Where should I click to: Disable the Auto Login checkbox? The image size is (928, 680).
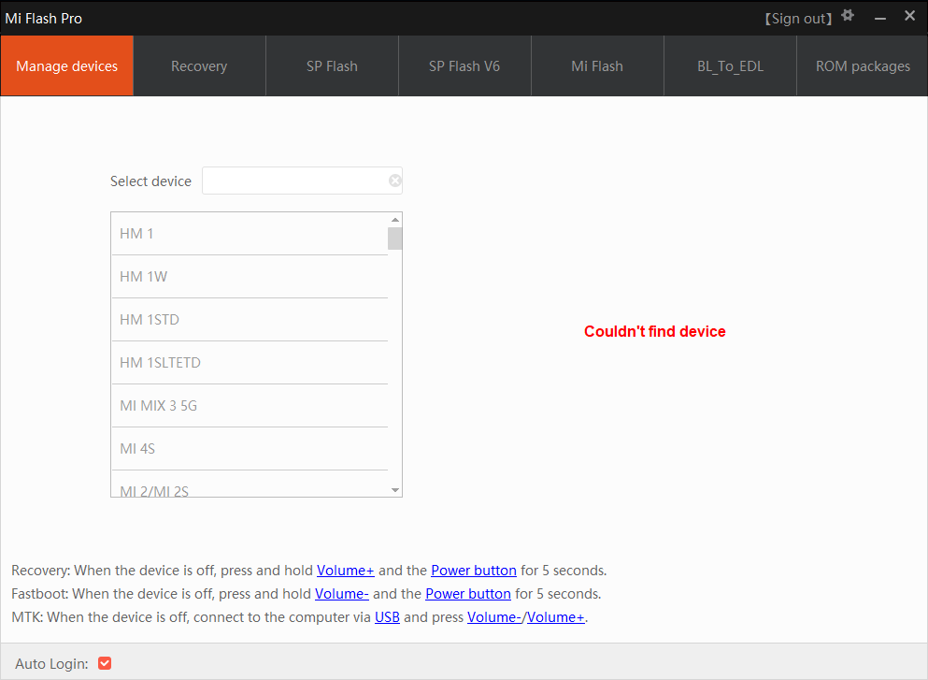[104, 662]
